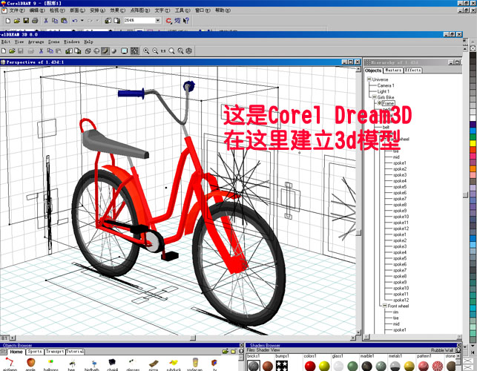Click Open folder icon in CorelDREAM 3D toolbar
Viewport: 477px width, 371px height.
(x=12, y=51)
